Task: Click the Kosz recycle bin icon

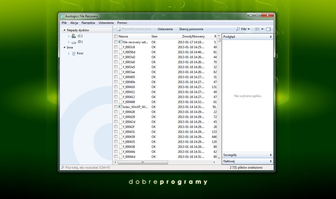Action: point(74,53)
